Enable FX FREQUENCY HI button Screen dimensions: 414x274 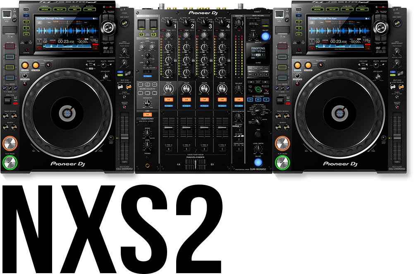point(266,100)
